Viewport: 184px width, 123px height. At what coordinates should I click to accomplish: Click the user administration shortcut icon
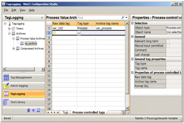(x=29, y=110)
